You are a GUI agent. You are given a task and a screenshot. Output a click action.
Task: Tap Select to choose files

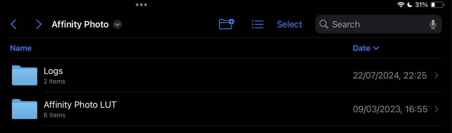(289, 24)
